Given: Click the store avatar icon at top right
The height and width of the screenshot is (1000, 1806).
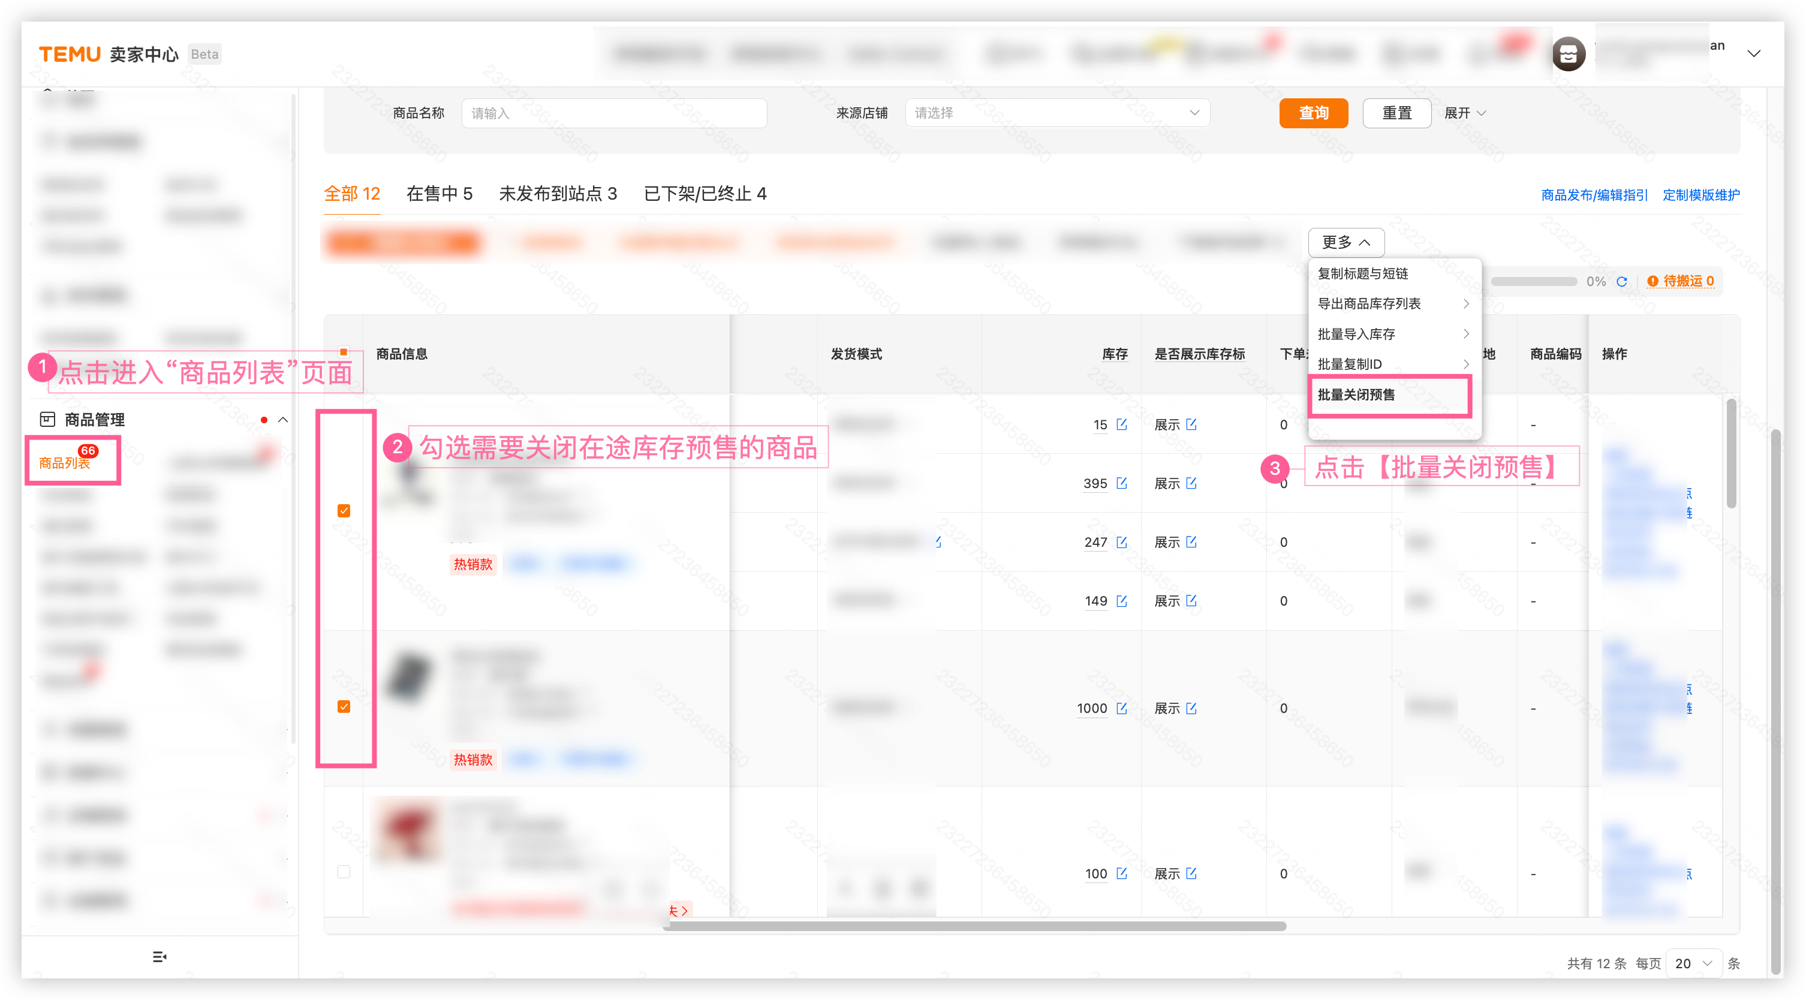Looking at the screenshot, I should (x=1569, y=54).
